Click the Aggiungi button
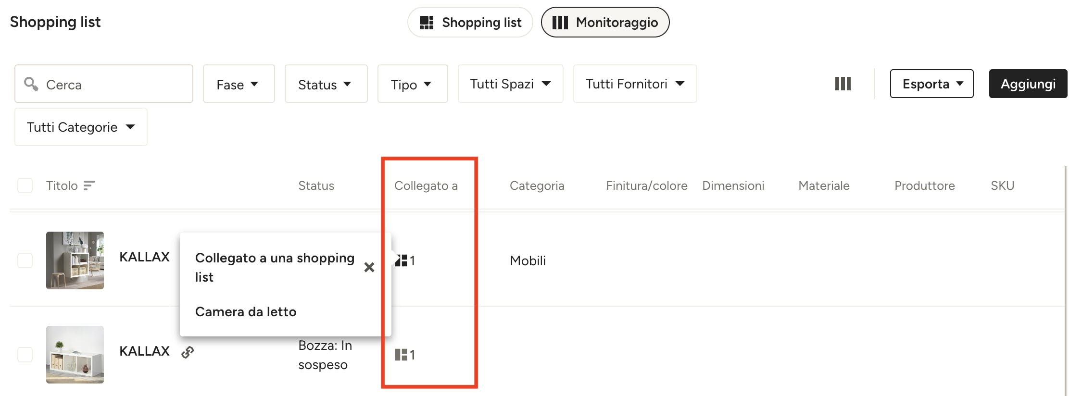Image resolution: width=1082 pixels, height=396 pixels. click(x=1028, y=84)
